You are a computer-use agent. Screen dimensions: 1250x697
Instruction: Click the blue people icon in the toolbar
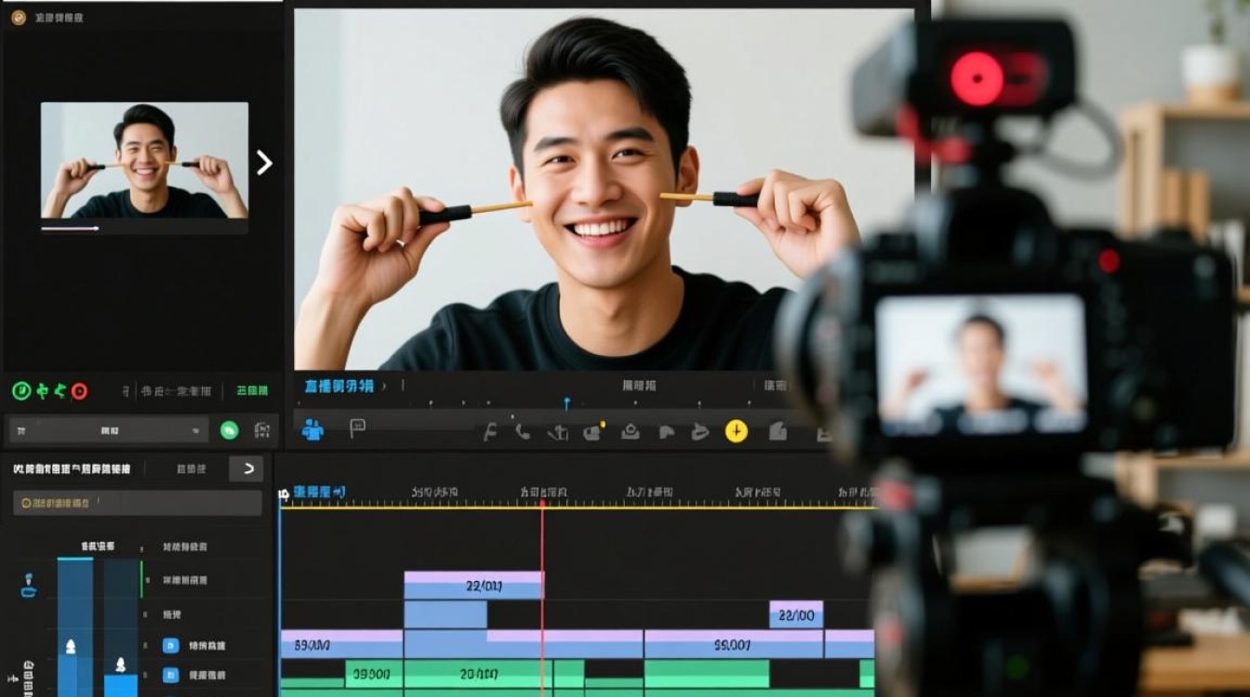(313, 429)
